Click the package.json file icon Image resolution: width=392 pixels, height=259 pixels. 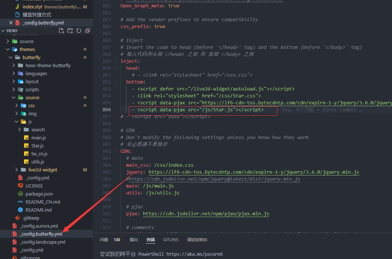(x=20, y=194)
